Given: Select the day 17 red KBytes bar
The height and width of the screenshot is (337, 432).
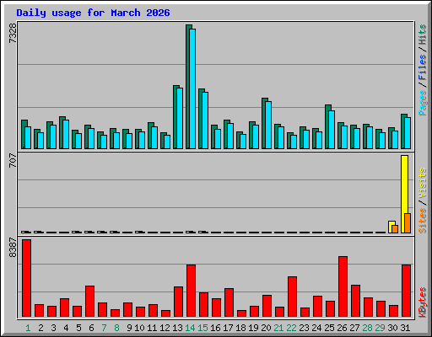Looking at the screenshot, I should [x=229, y=302].
